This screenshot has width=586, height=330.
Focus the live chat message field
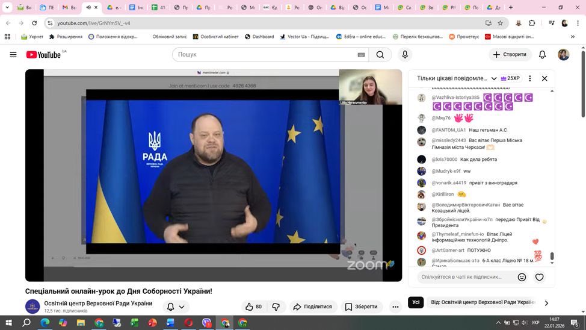(466, 277)
